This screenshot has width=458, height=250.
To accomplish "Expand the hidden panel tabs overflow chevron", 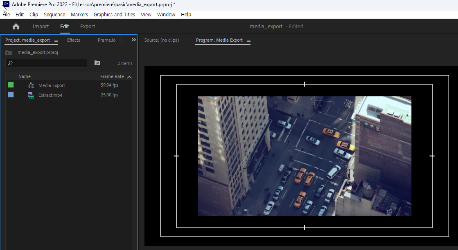I will 133,40.
